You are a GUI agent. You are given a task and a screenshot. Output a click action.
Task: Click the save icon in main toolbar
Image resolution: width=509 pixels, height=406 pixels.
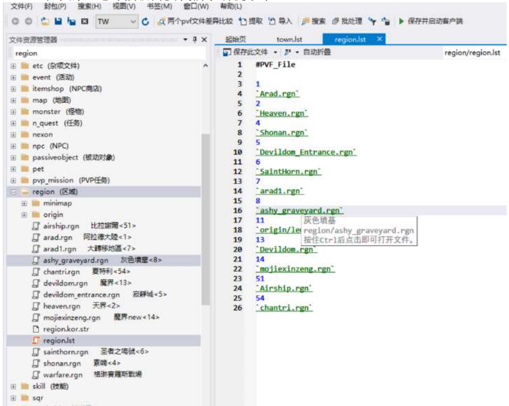[57, 22]
